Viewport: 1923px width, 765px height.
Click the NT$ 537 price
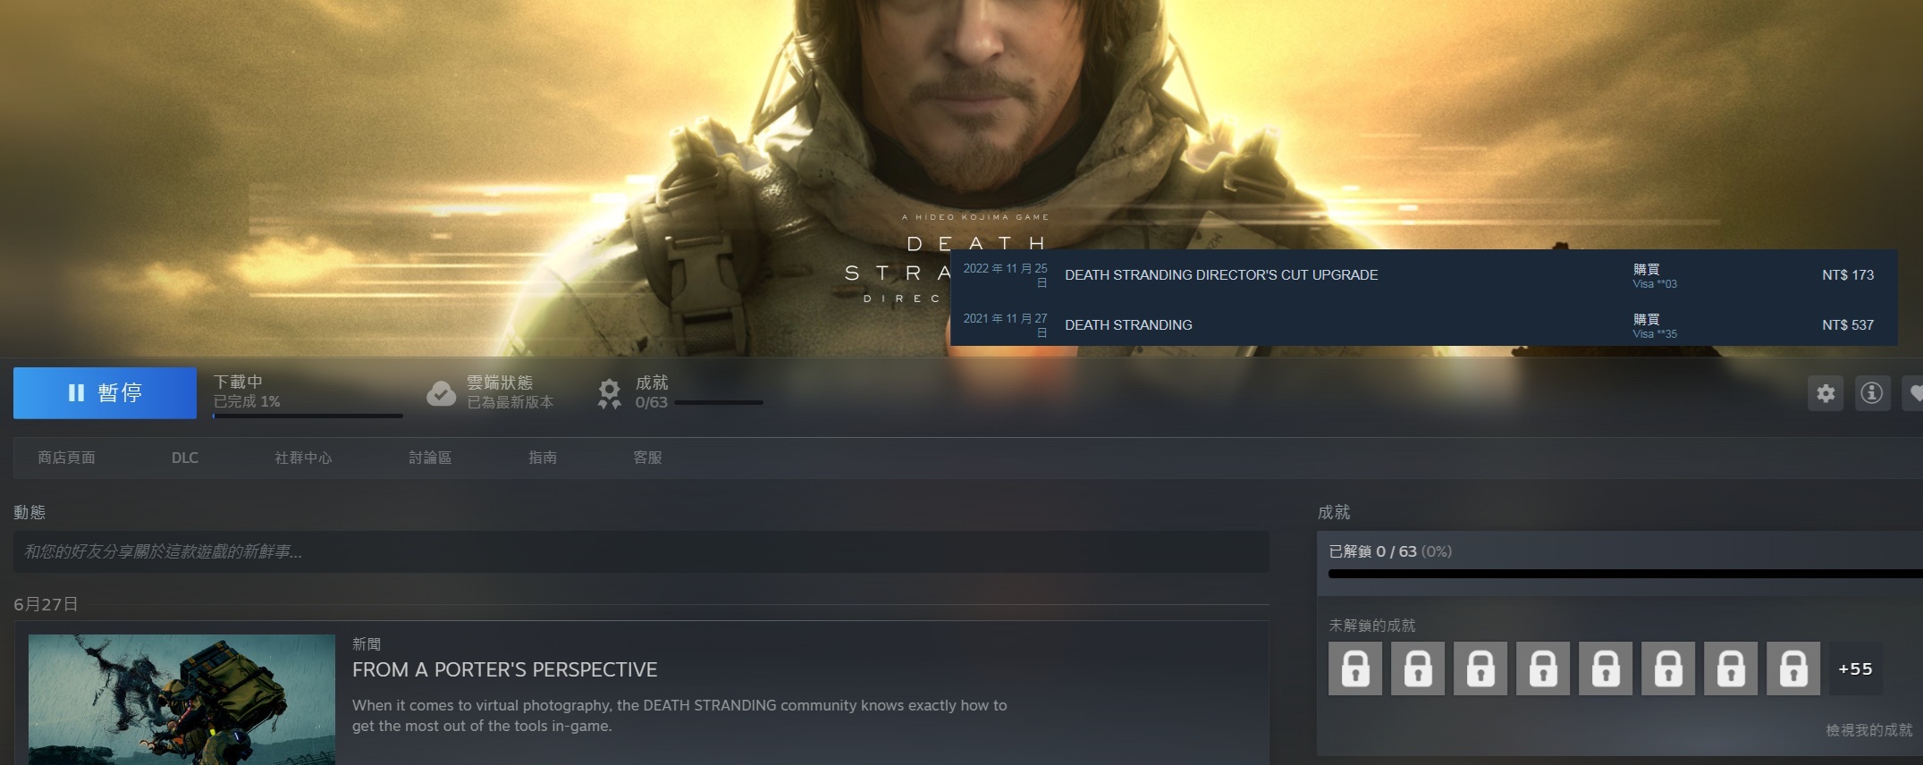click(x=1848, y=325)
